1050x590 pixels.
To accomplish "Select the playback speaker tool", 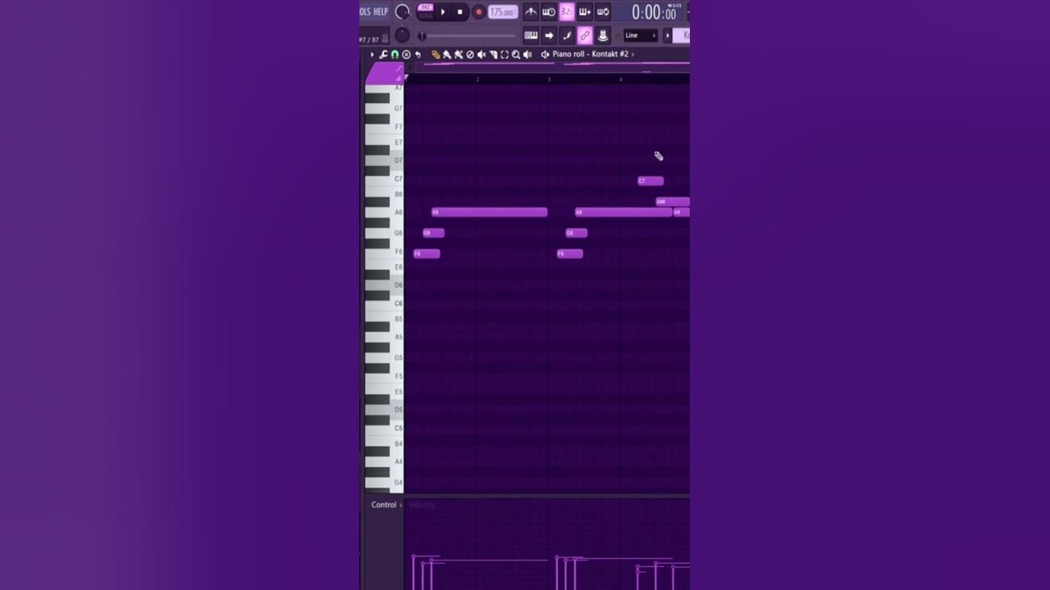I will (x=527, y=54).
